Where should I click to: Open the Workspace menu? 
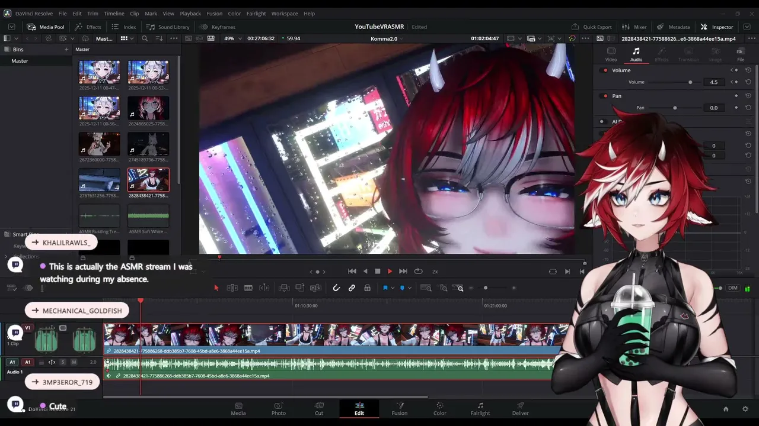pyautogui.click(x=285, y=14)
